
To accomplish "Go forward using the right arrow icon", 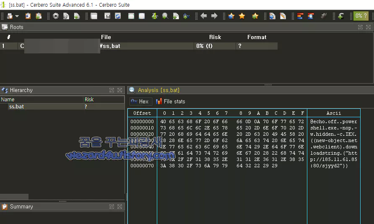I will tap(214, 16).
